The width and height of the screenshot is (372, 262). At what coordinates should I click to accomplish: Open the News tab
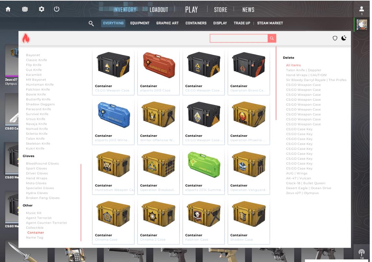coord(248,10)
